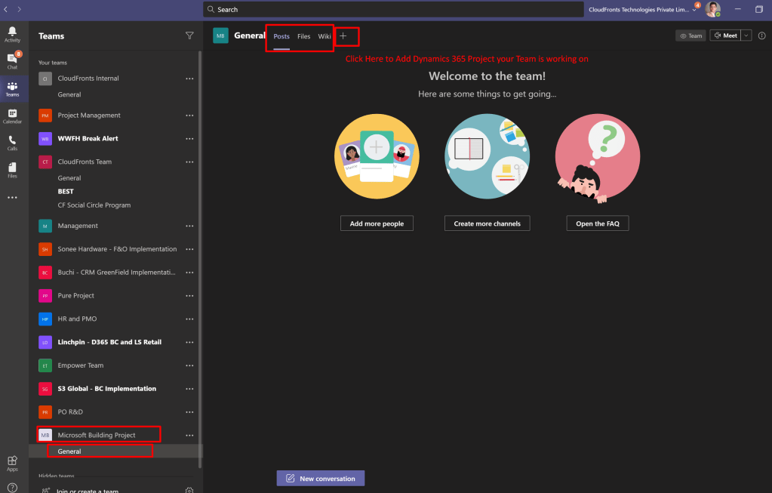This screenshot has height=493, width=772.
Task: Open the Calendar icon in sidebar
Action: [13, 116]
